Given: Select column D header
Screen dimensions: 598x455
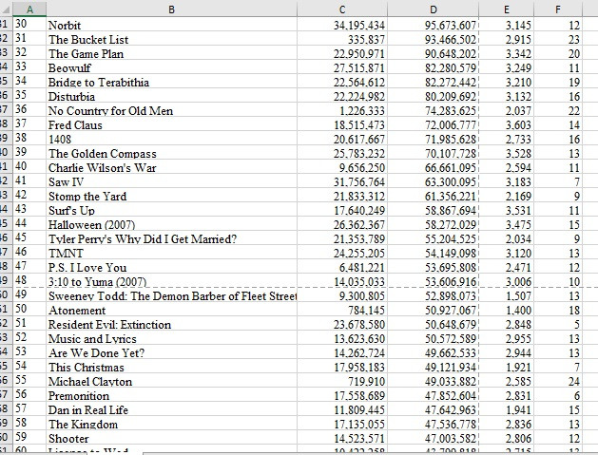Looking at the screenshot, I should (433, 9).
